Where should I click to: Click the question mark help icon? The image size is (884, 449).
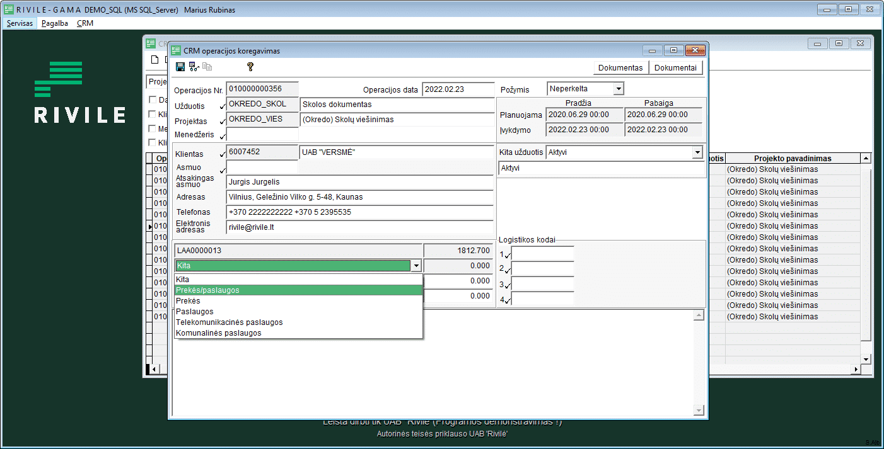(250, 67)
